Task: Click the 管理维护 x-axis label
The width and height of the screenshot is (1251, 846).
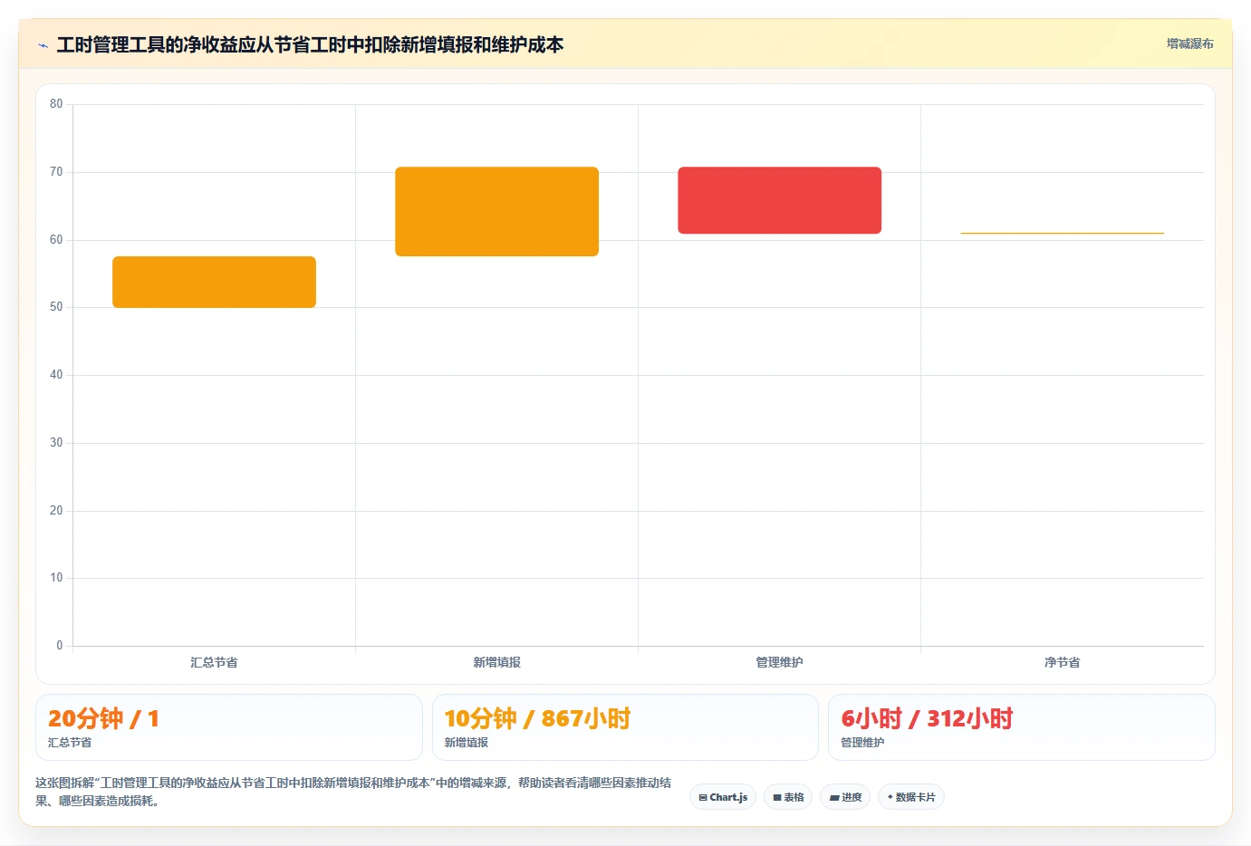Action: coord(779,662)
